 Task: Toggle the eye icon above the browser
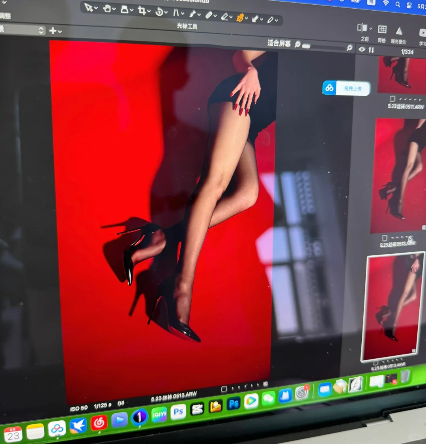[x=362, y=49]
